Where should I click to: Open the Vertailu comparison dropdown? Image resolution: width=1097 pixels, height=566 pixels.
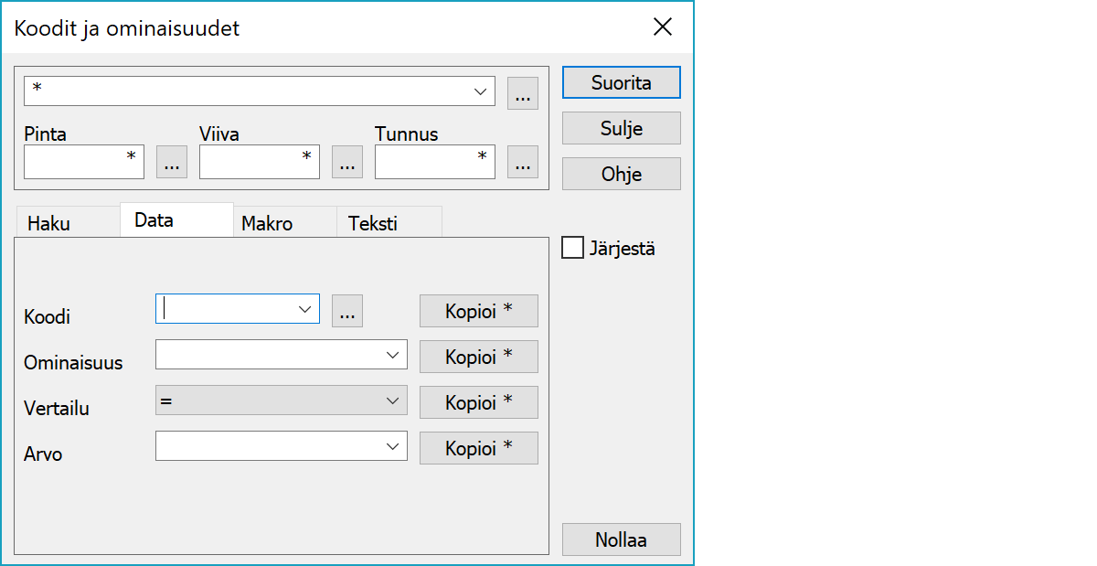coord(393,401)
